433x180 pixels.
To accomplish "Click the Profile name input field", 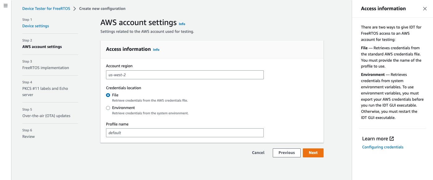I will tap(185, 133).
